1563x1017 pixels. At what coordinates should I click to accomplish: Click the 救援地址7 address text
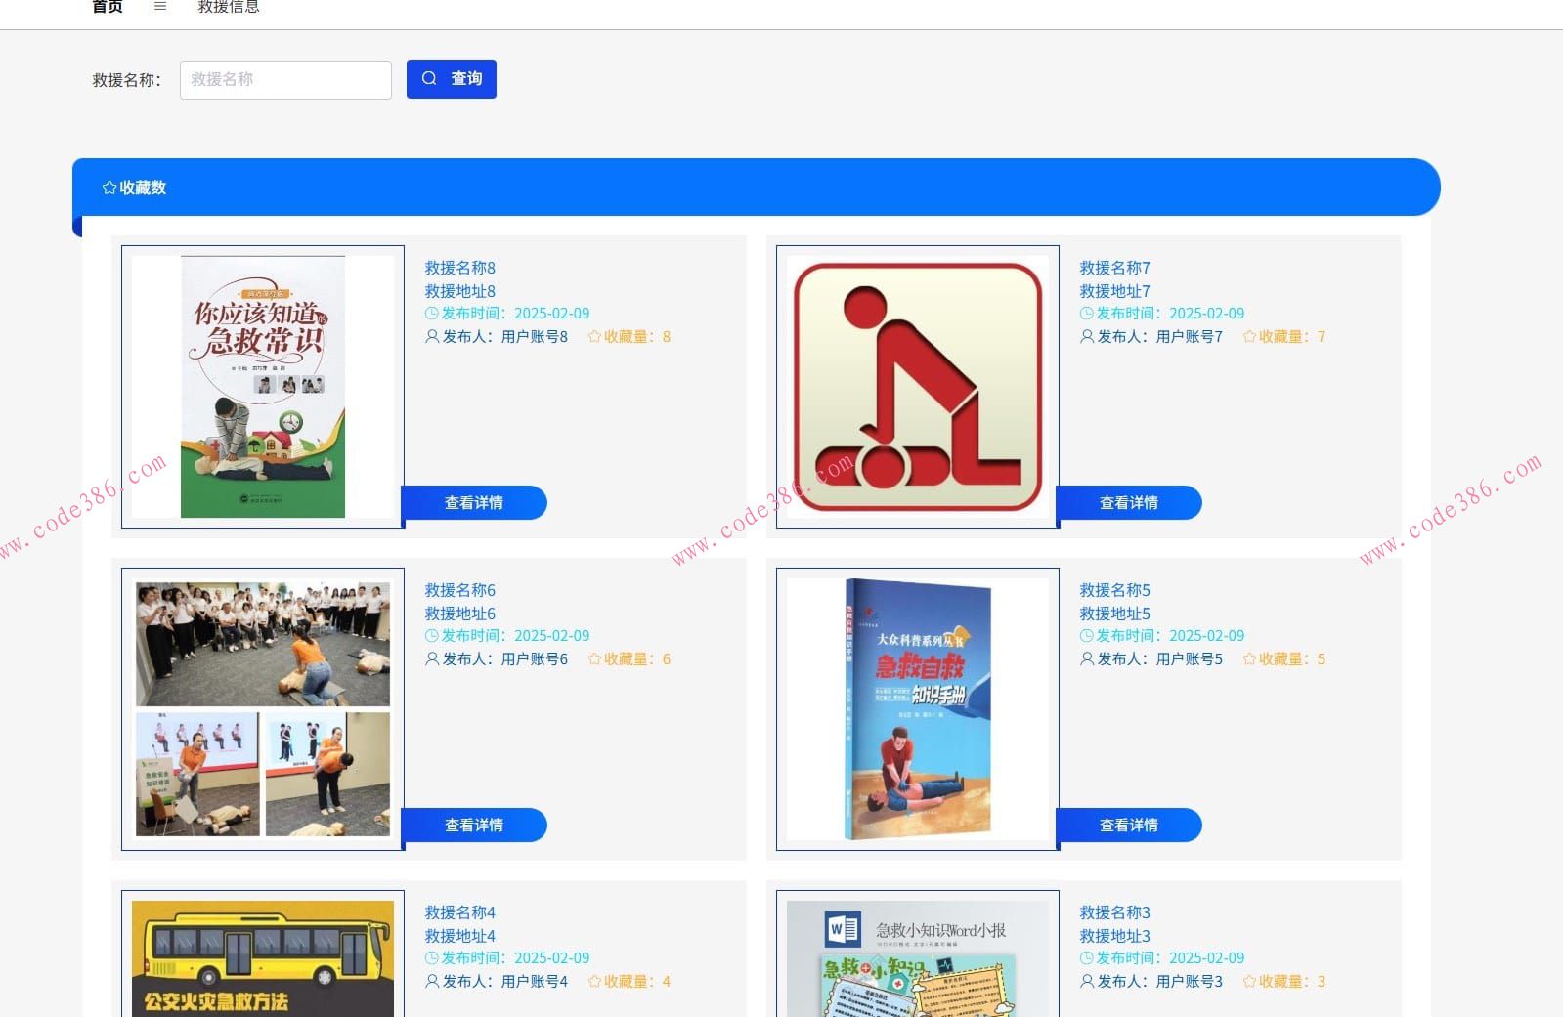(1114, 291)
